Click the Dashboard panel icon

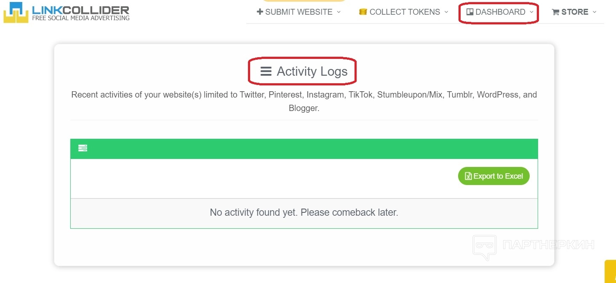click(470, 12)
